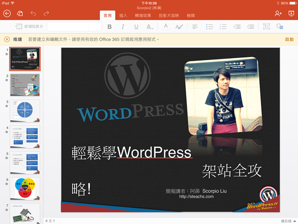Click the undo arrow

click(x=34, y=14)
